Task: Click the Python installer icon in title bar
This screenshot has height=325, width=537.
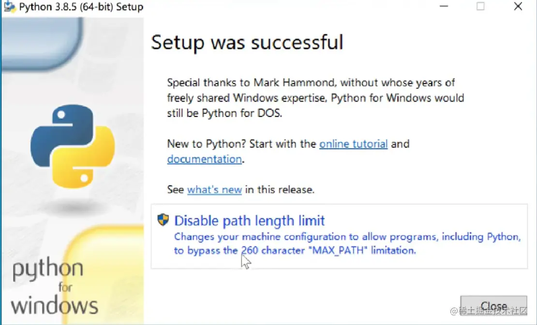Action: click(x=9, y=7)
